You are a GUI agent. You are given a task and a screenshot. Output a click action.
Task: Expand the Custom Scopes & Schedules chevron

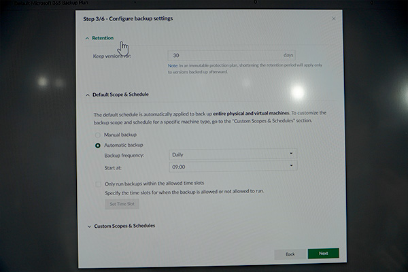click(x=89, y=226)
